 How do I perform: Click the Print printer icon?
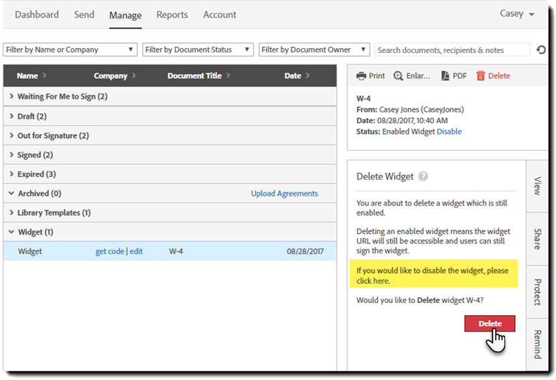361,76
